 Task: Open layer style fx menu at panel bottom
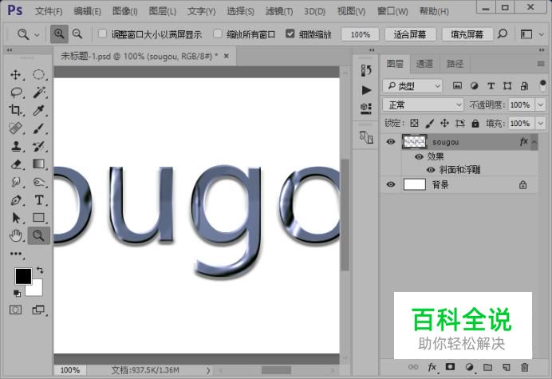tap(432, 367)
